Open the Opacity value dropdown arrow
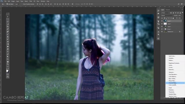The image size is (185, 104). tap(182, 15)
